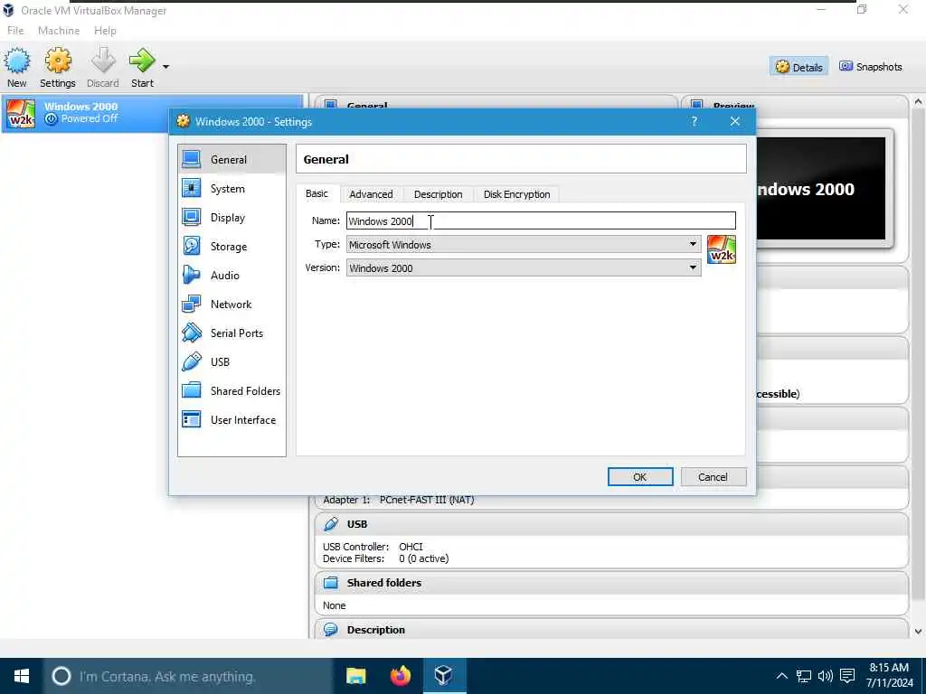
Task: Show hidden system tray icons
Action: coord(782,676)
